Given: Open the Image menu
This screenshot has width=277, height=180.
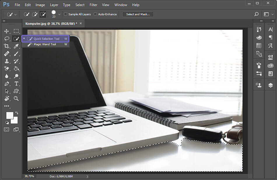Looking at the screenshot, I should pos(40,5).
